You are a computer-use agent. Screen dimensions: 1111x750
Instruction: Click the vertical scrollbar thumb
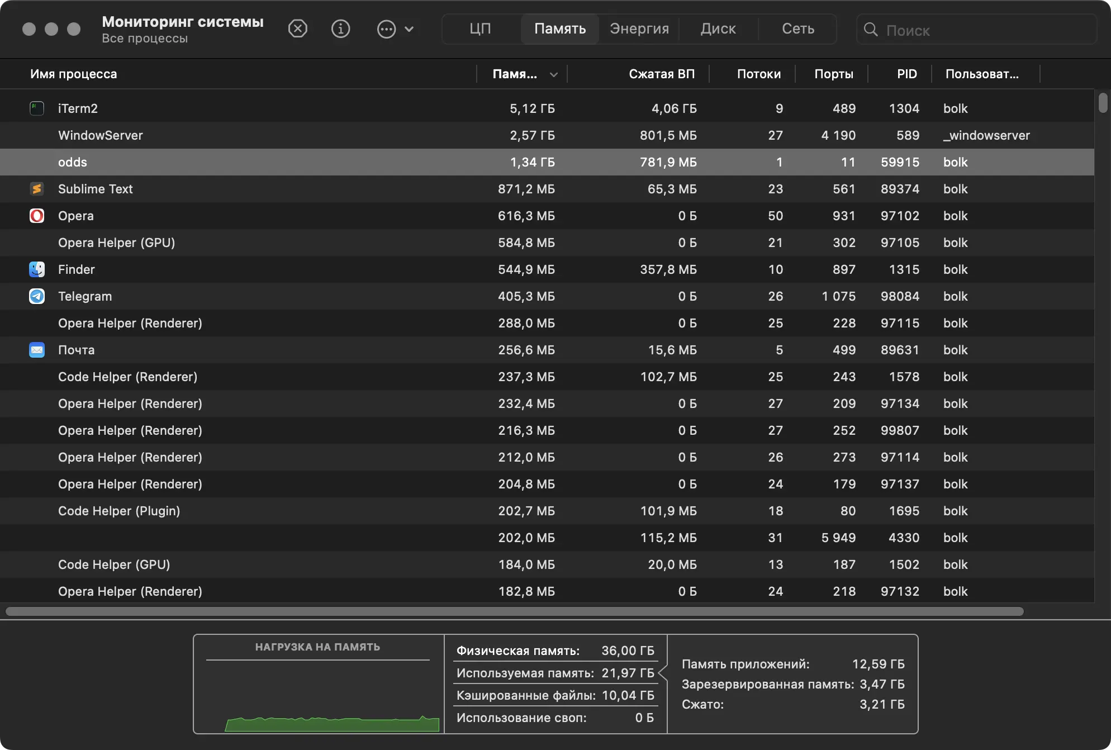1103,103
